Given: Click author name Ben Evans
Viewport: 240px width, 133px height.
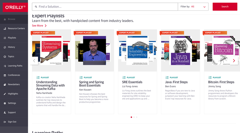Looking at the screenshot, I should (x=170, y=86).
